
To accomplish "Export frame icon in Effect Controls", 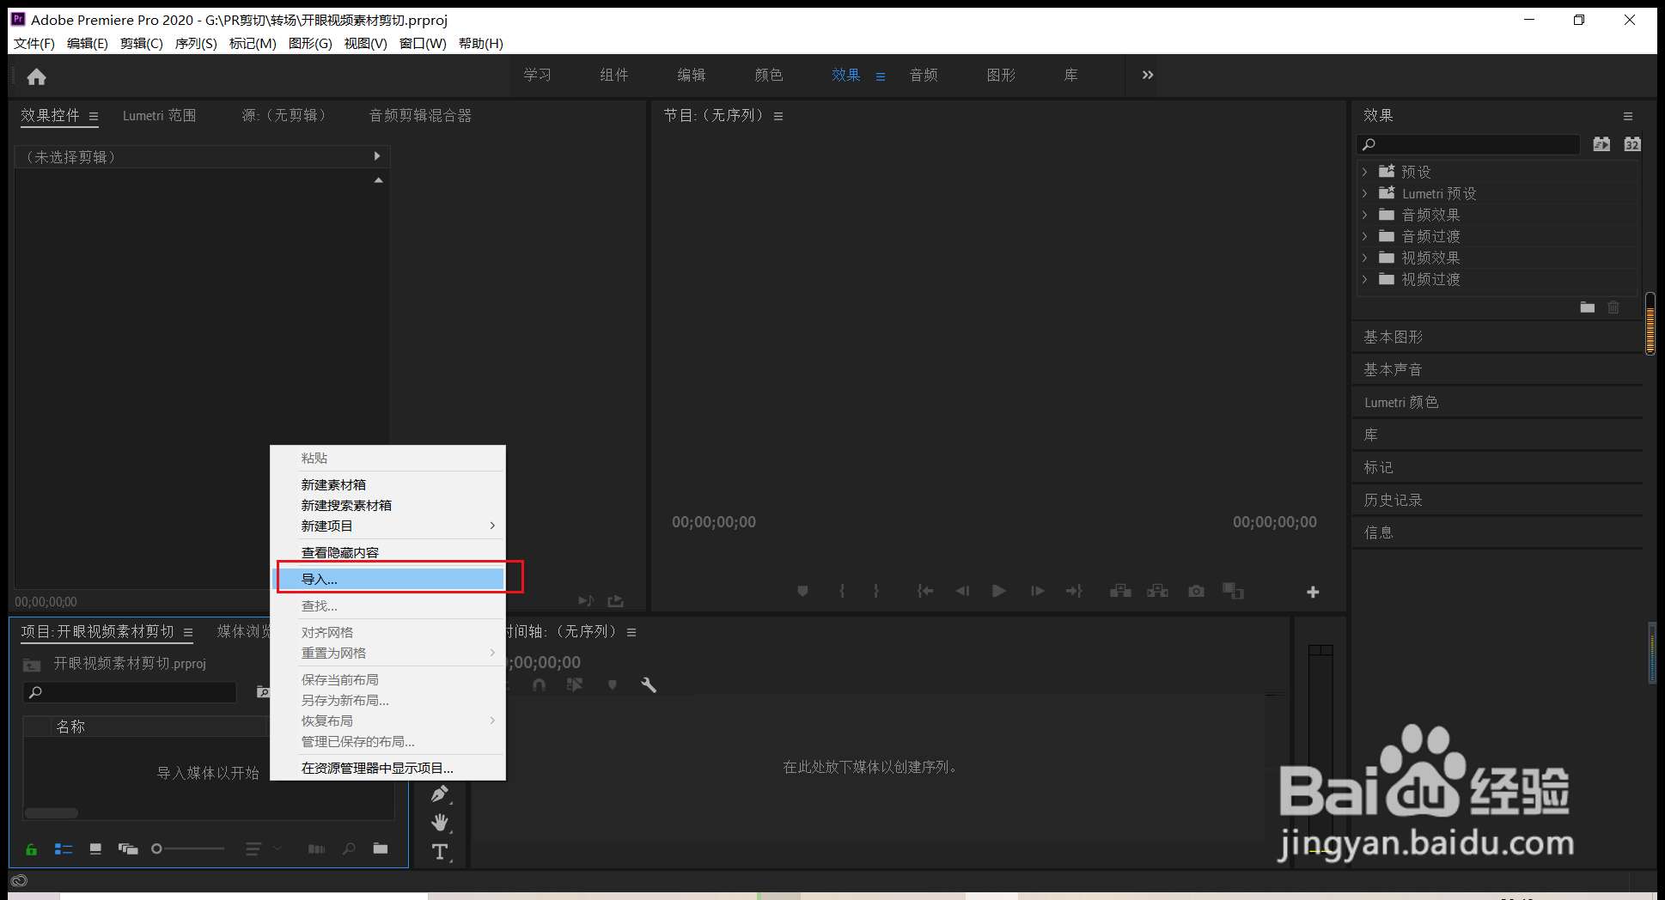I will [x=615, y=601].
